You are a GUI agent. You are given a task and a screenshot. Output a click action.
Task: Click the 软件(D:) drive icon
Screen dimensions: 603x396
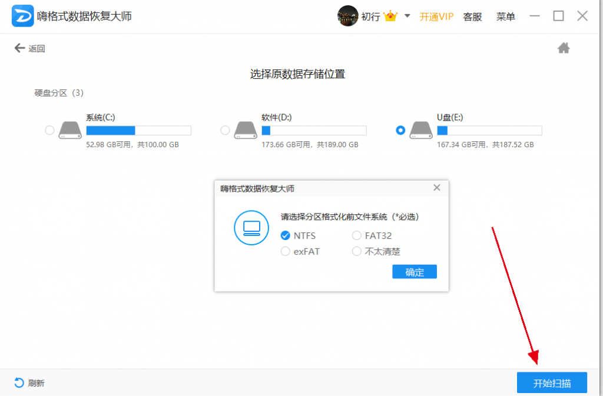246,130
